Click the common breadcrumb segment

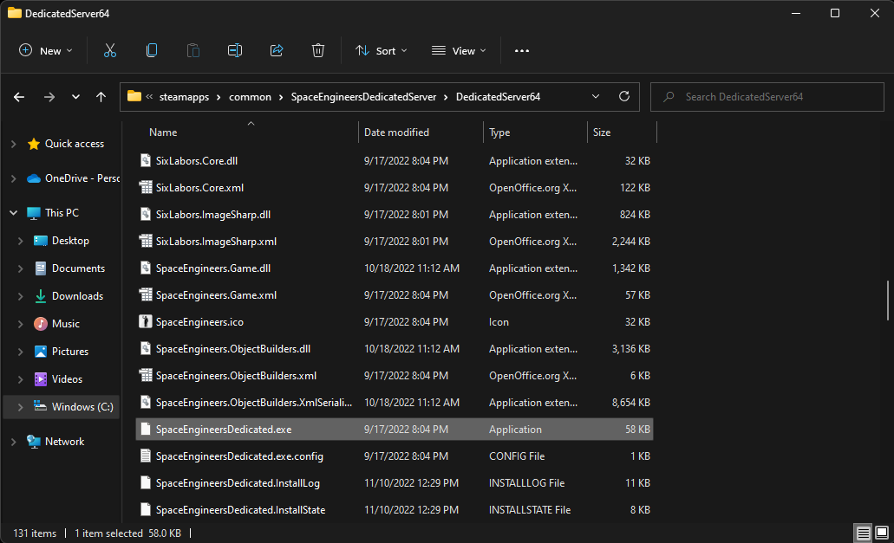[x=251, y=97]
